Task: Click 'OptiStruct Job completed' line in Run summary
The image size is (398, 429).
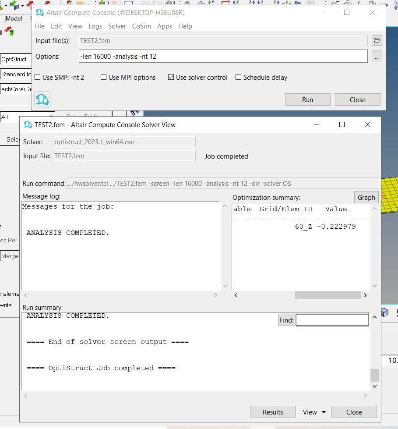Action: click(101, 368)
